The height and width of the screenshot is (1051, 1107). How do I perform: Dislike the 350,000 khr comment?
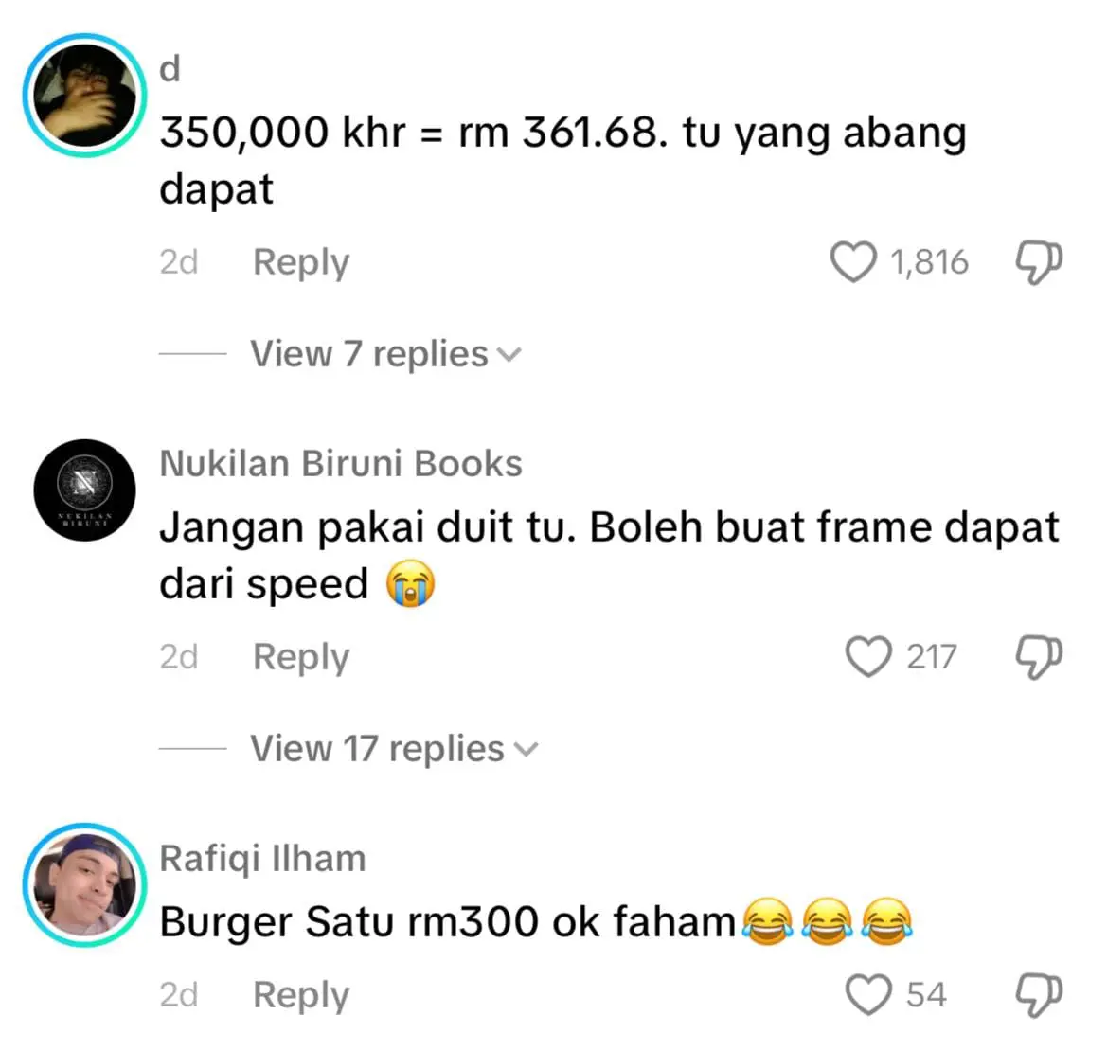pos(1039,262)
